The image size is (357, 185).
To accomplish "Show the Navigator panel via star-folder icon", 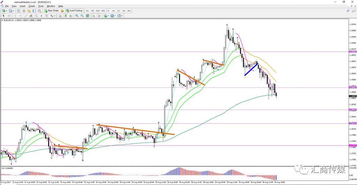I will (x=29, y=11).
